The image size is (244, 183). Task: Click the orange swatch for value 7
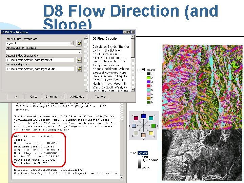click(x=149, y=98)
